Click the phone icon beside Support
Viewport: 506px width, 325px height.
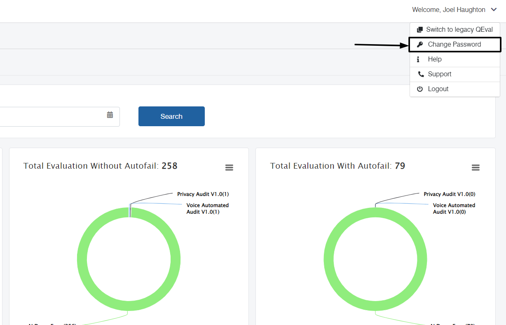coord(420,74)
